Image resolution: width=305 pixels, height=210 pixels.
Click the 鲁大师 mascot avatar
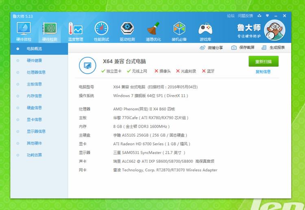click(274, 30)
